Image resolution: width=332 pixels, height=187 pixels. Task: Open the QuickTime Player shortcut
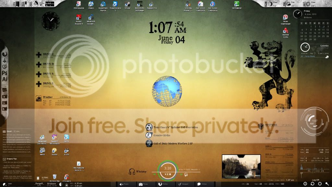pos(103,6)
